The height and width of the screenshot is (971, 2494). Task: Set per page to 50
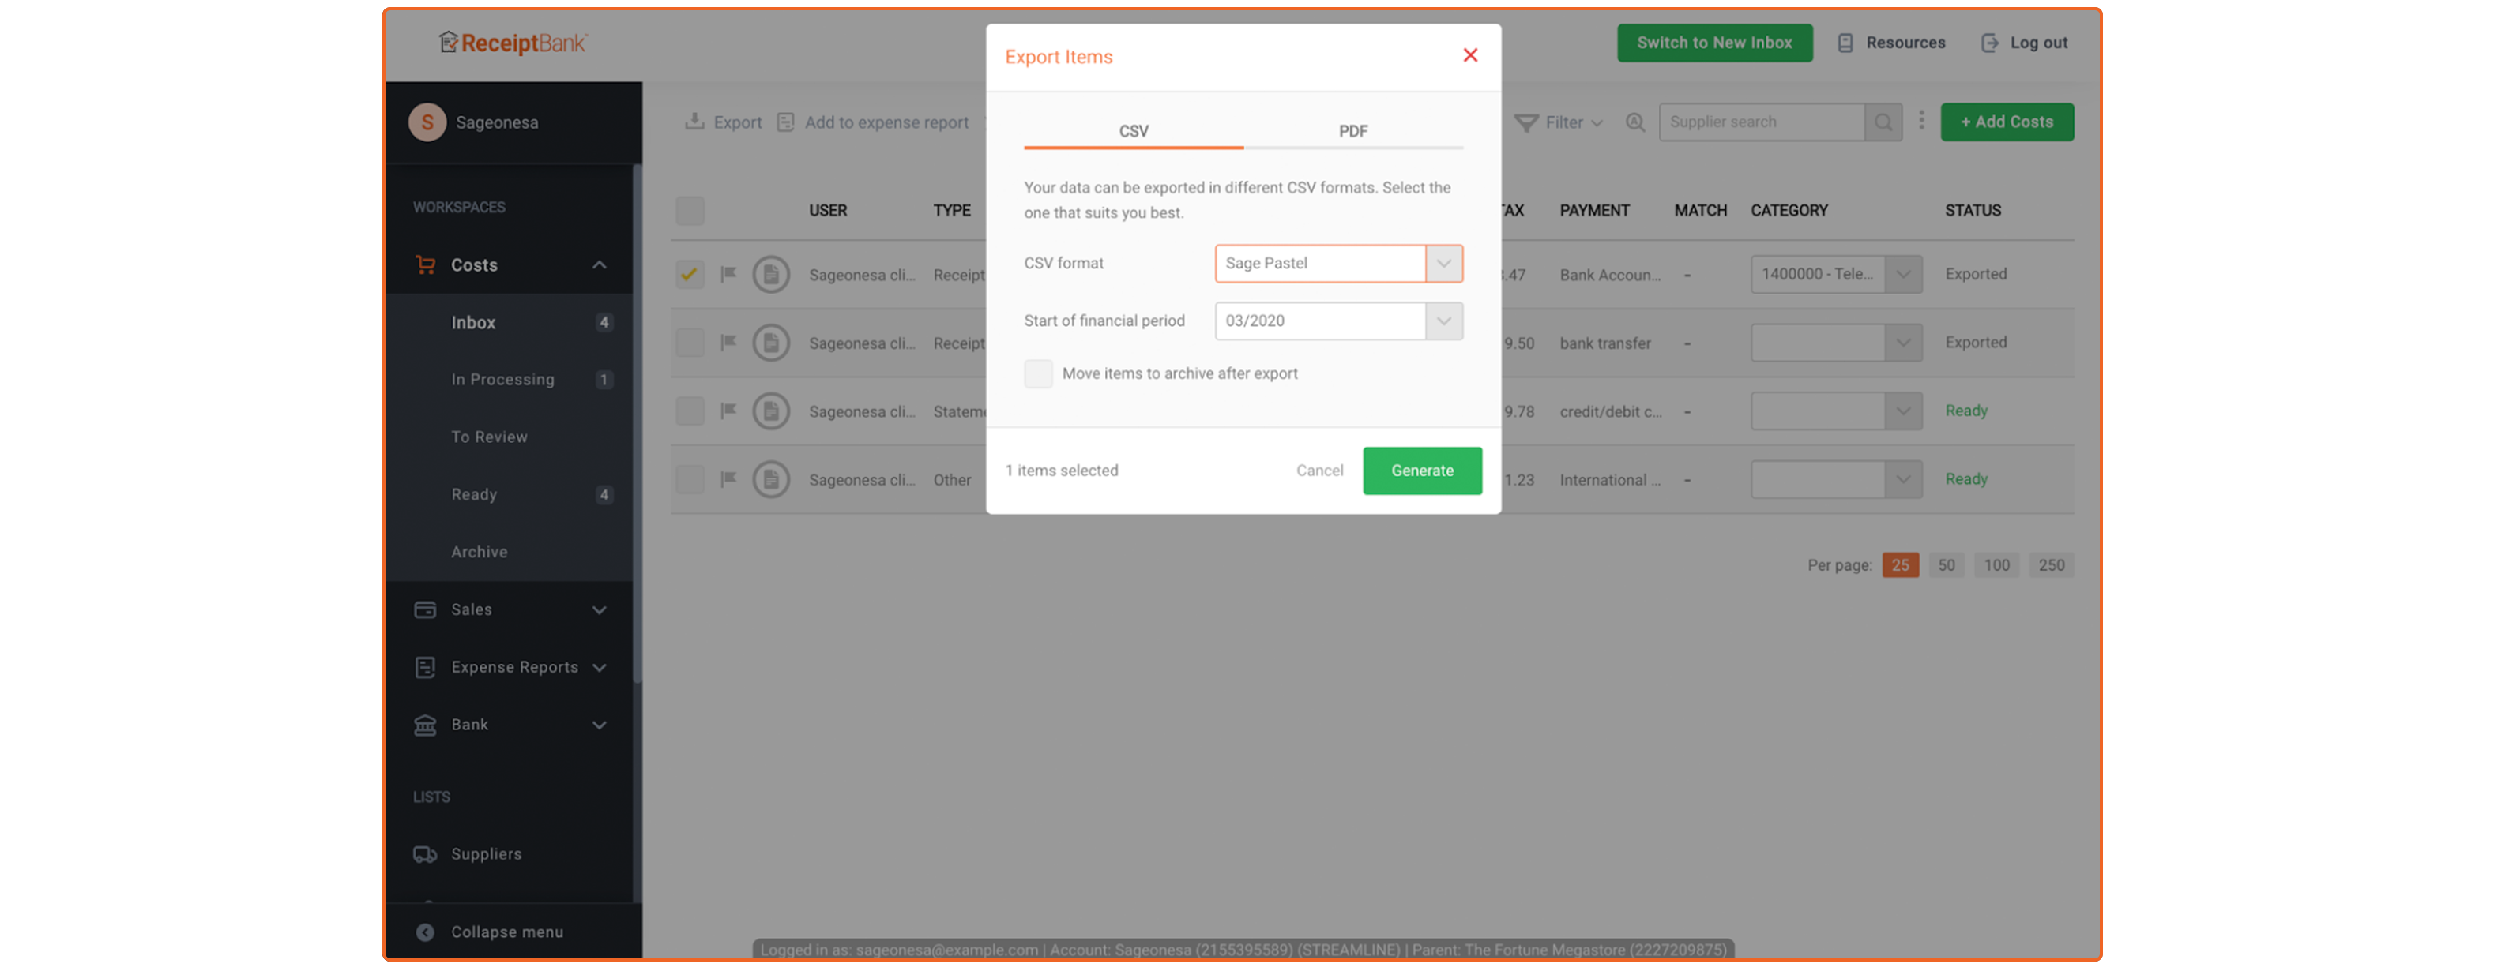click(x=1946, y=566)
